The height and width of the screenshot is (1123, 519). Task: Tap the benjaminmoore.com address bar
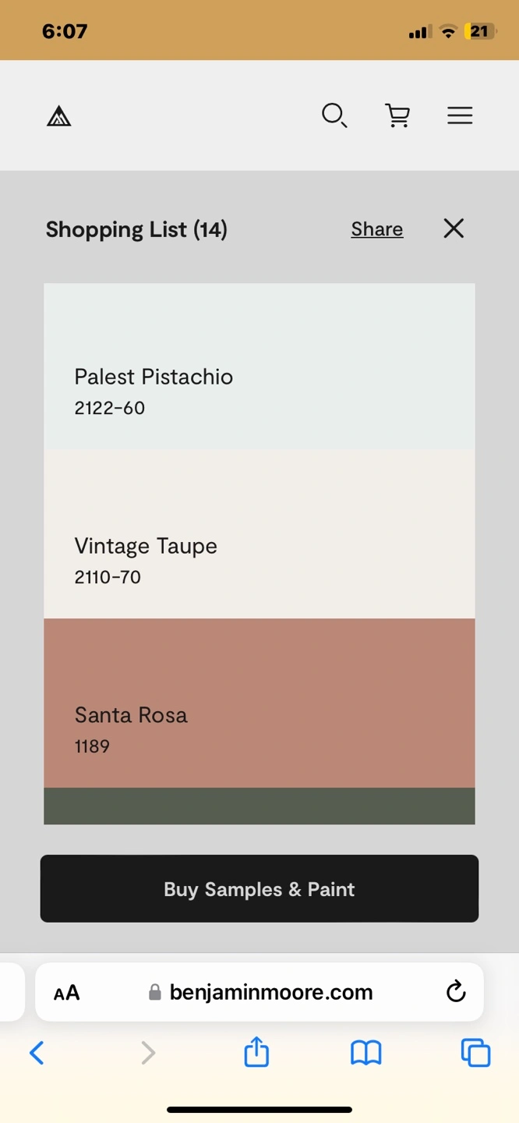point(259,992)
